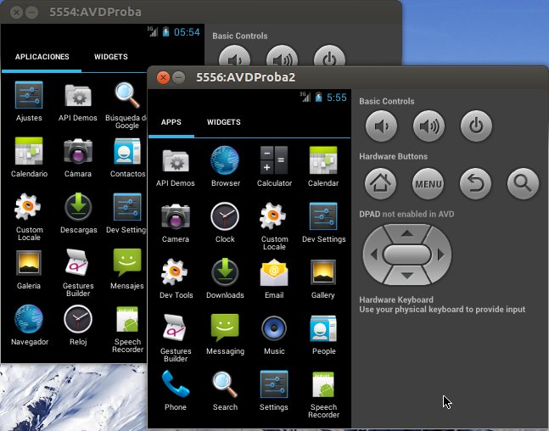
Task: Open Speech Recorder in AVDProba2 window
Action: (323, 395)
